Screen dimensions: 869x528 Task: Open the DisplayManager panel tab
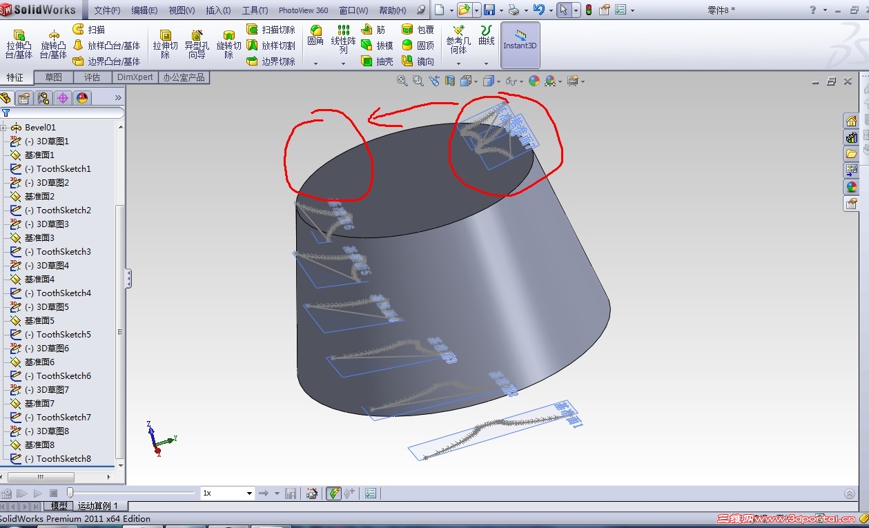point(82,98)
